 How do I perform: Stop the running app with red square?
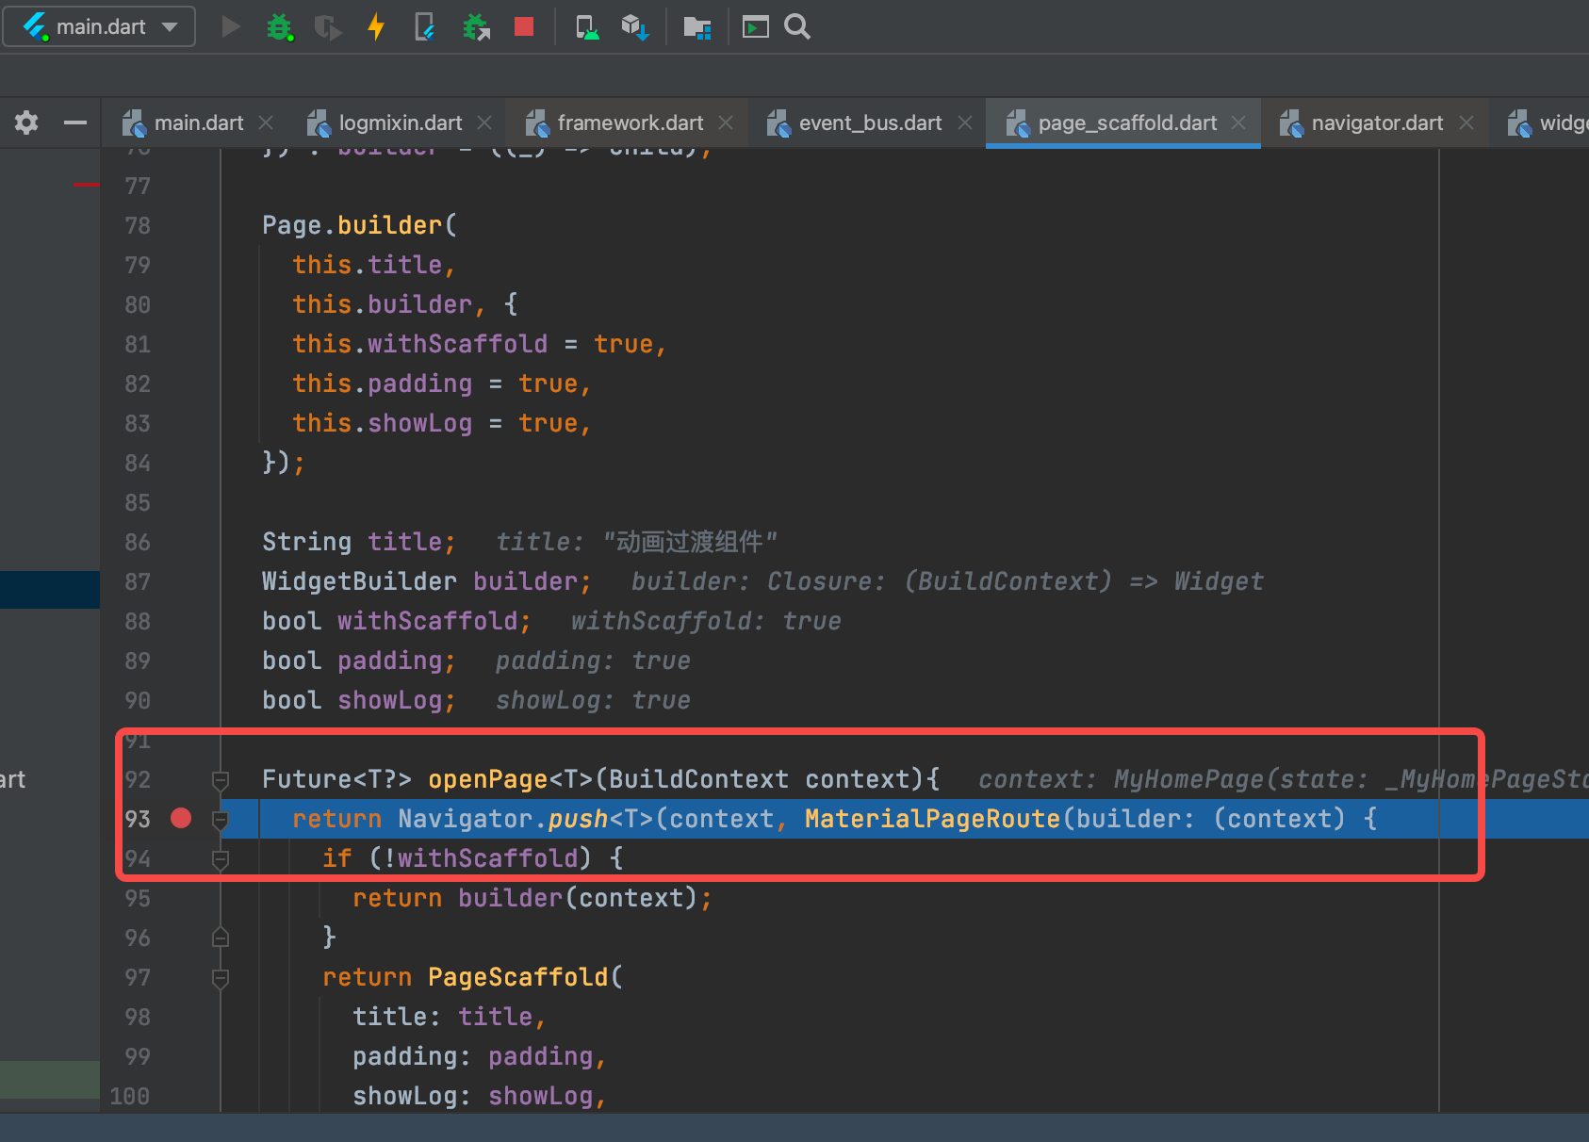click(x=524, y=26)
